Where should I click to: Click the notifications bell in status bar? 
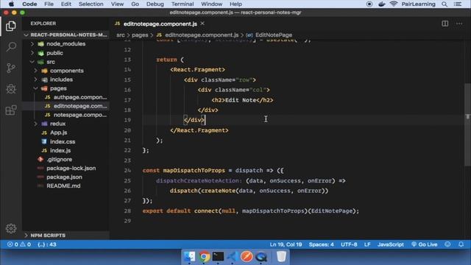click(461, 244)
